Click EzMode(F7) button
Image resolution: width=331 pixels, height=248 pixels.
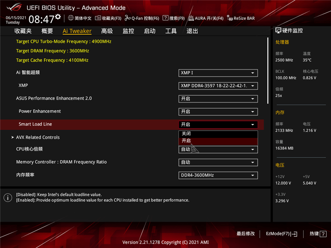[x=281, y=234]
